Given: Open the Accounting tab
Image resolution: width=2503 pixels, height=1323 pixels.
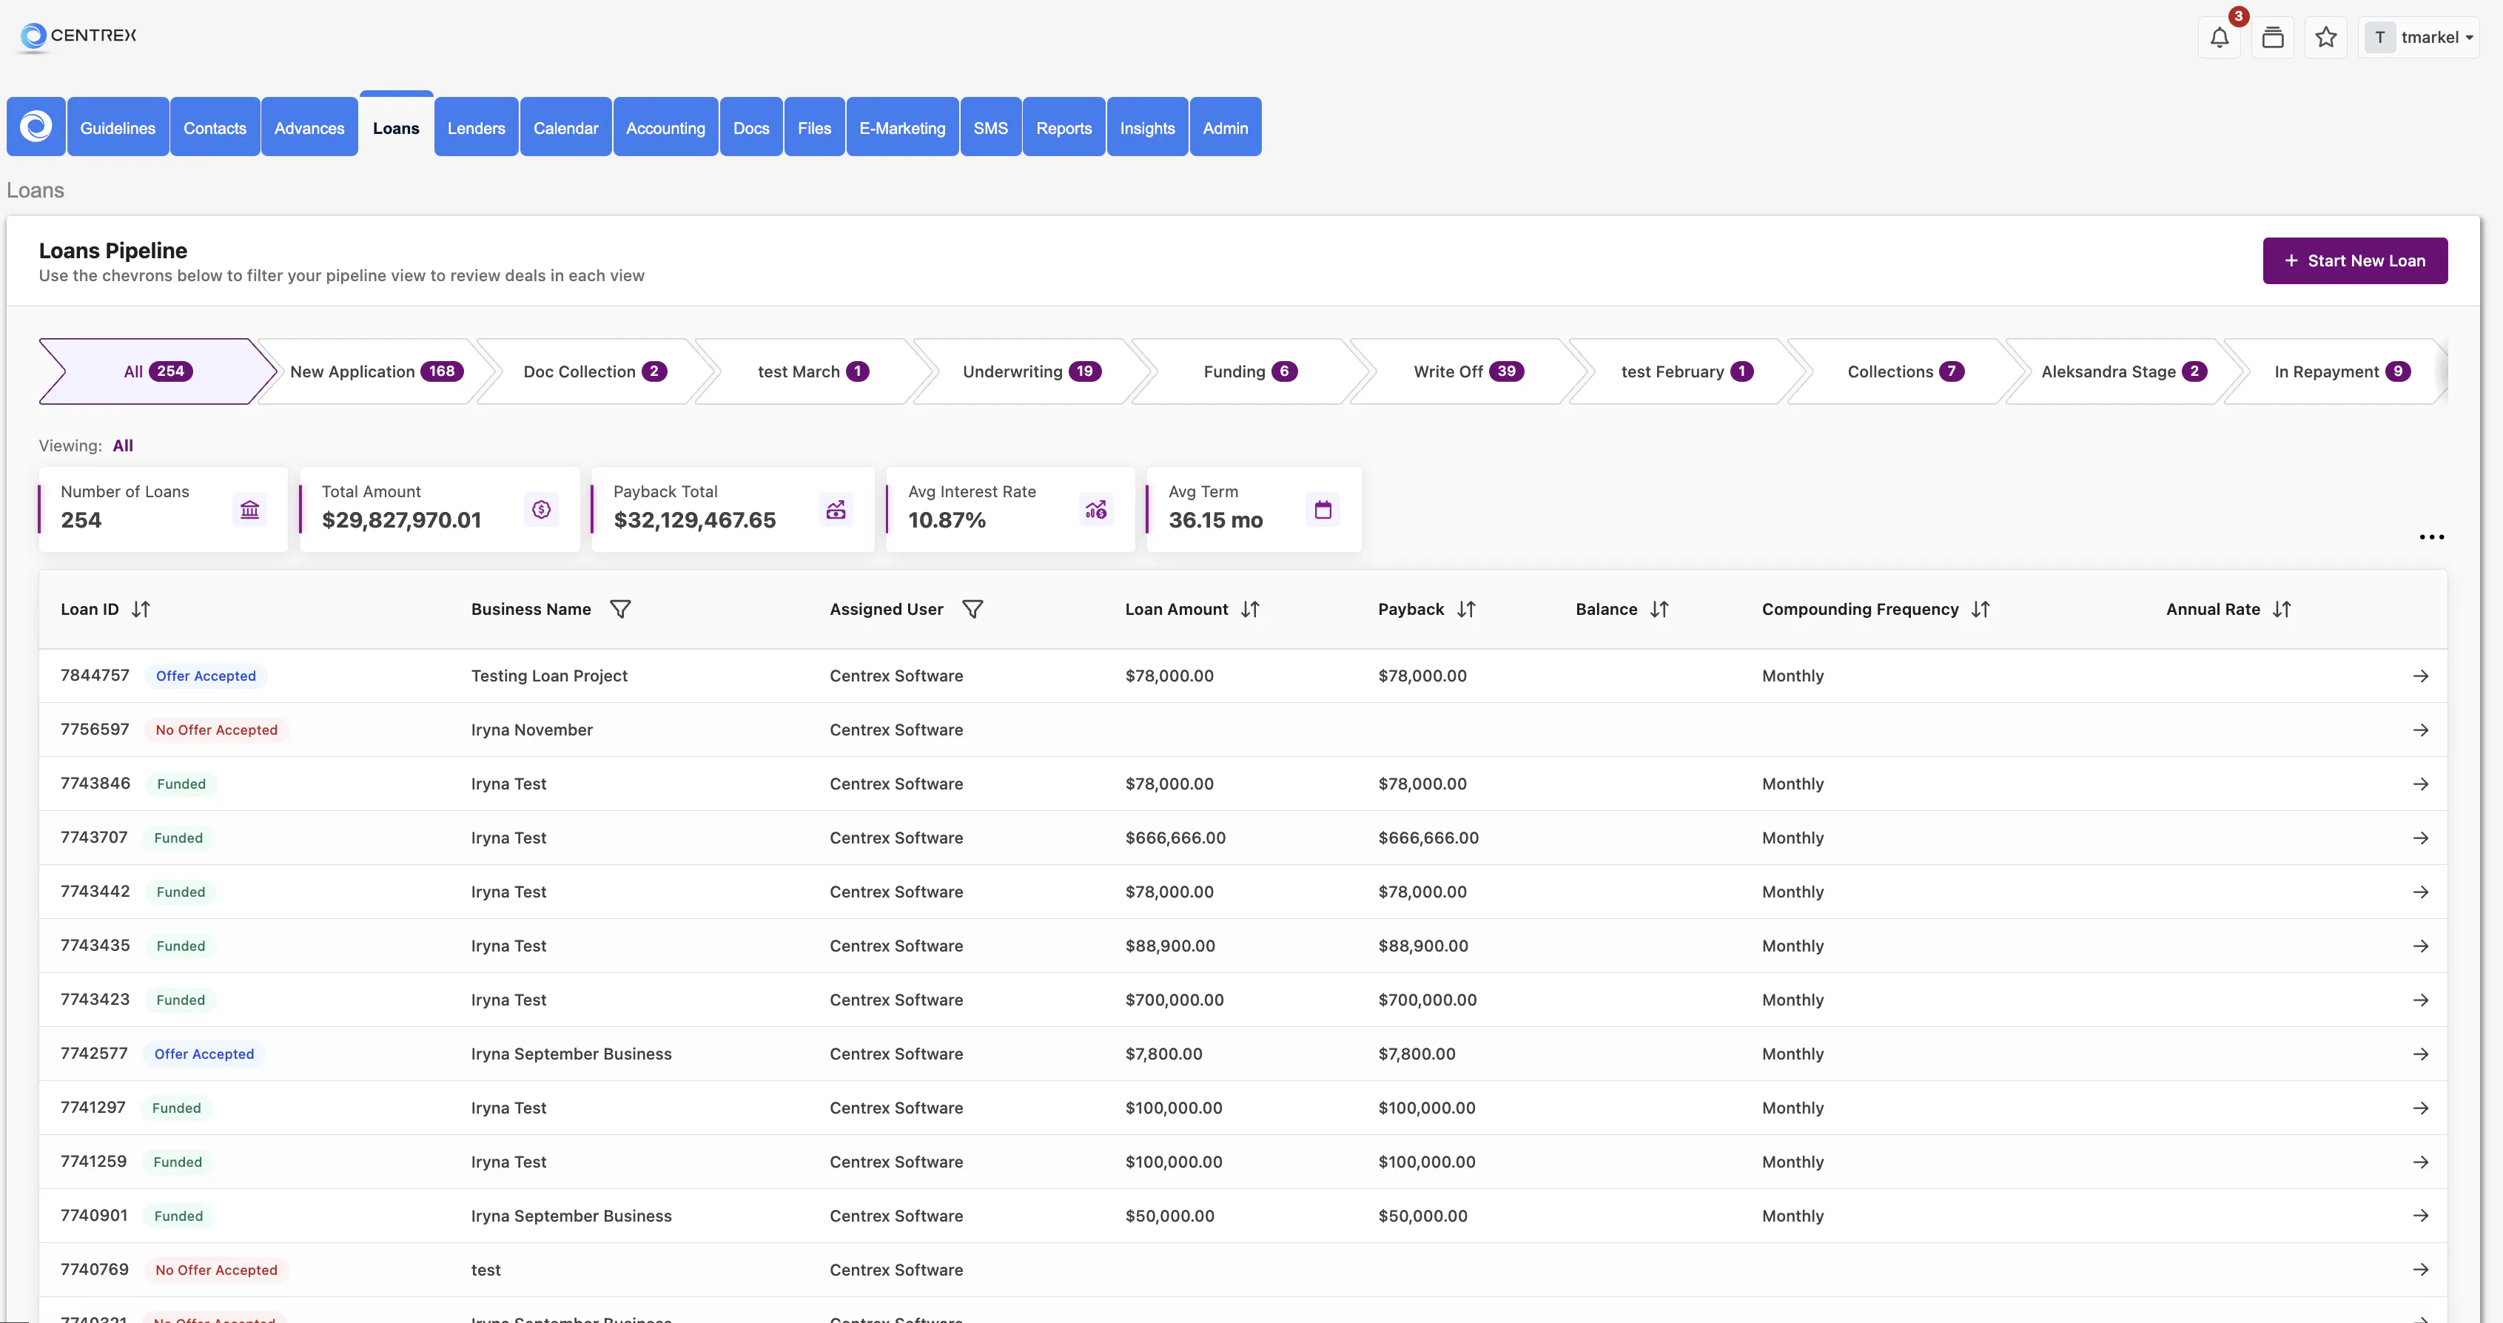Looking at the screenshot, I should coord(665,127).
